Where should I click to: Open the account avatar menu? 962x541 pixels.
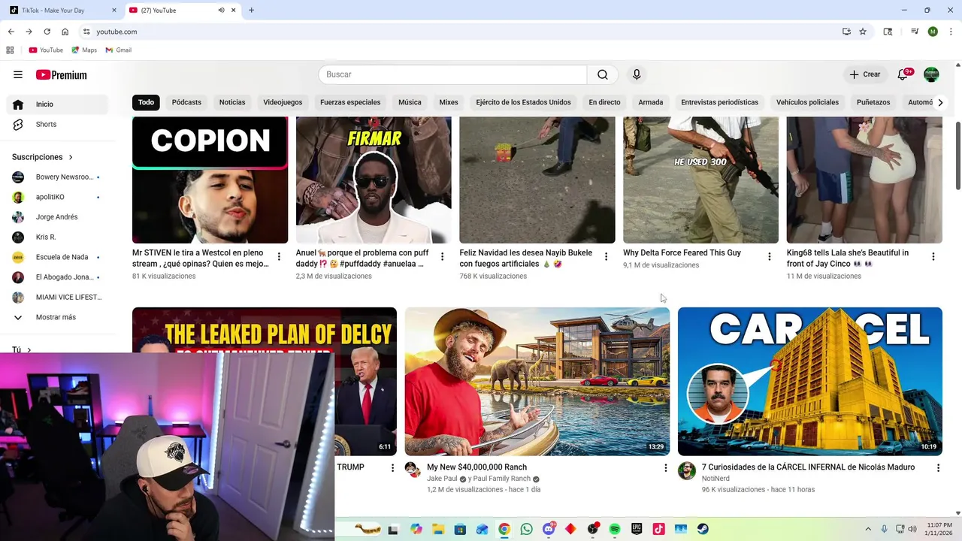click(x=931, y=74)
